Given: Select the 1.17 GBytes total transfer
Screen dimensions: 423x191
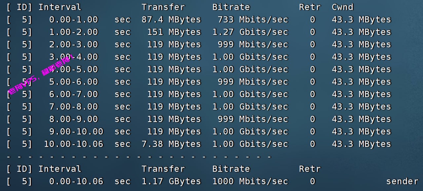Looking at the screenshot, I should [171, 181].
